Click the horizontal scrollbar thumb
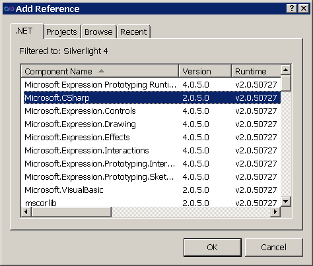The height and width of the screenshot is (266, 313). click(71, 212)
